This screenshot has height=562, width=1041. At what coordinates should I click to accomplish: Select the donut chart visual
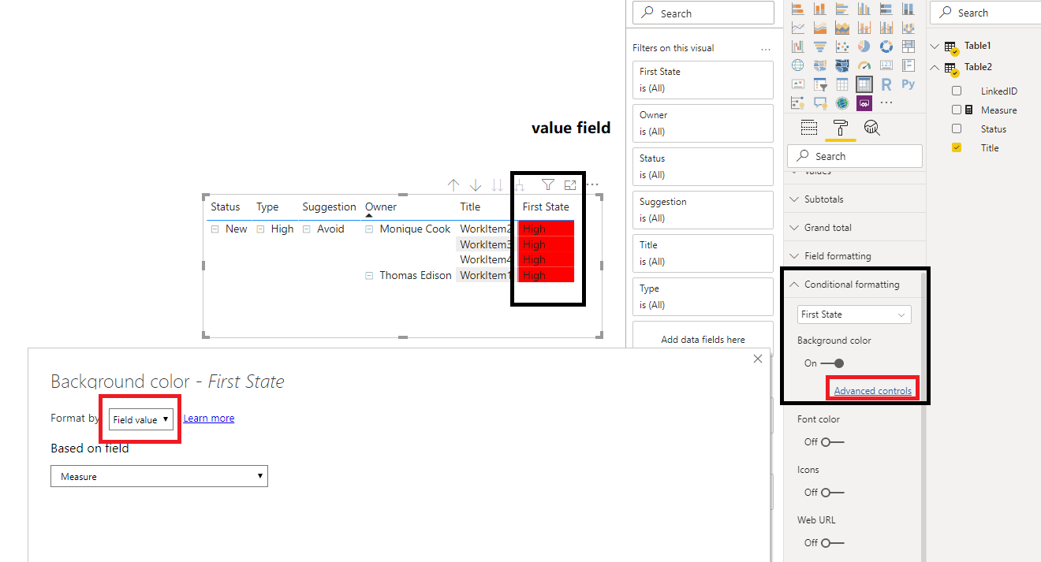tap(886, 47)
